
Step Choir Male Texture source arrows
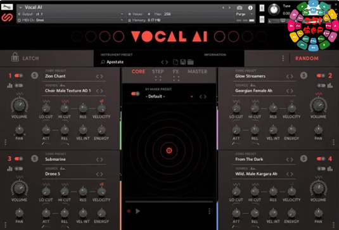point(99,91)
